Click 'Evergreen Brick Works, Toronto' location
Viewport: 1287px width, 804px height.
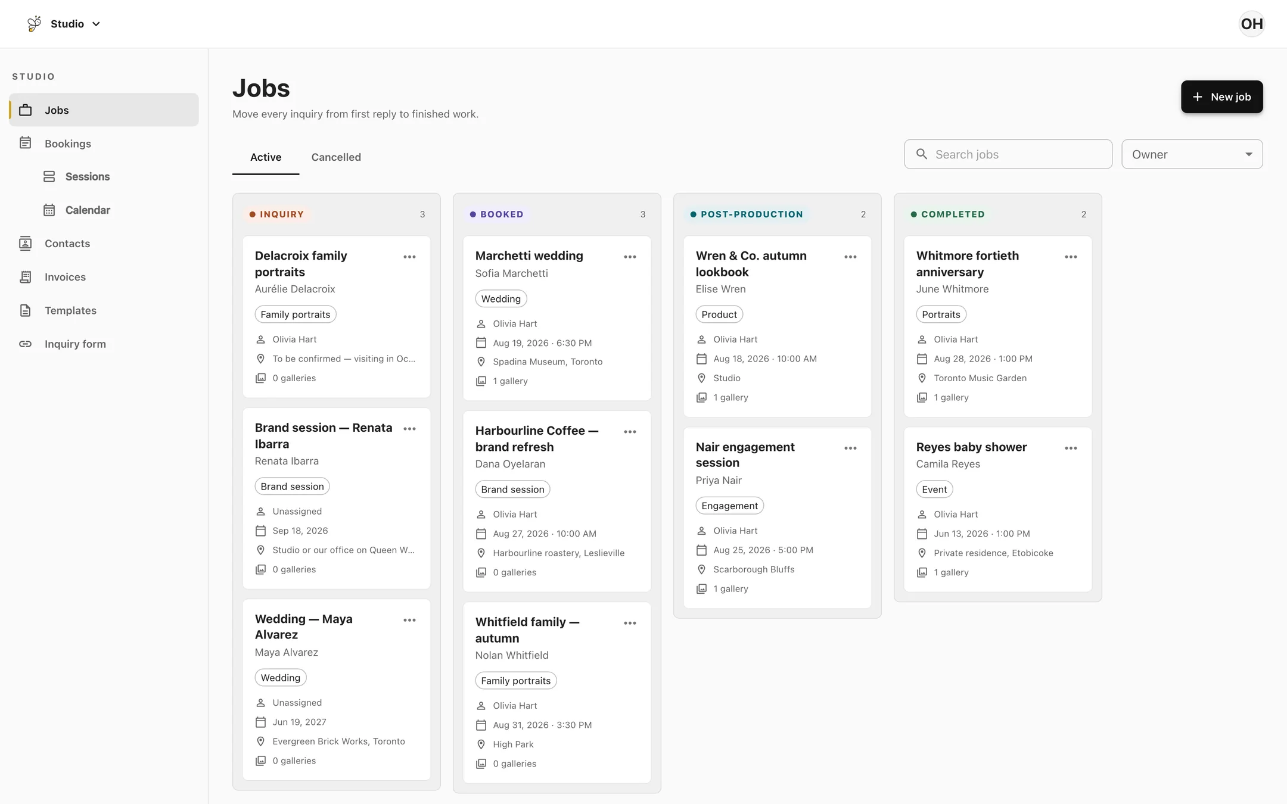(338, 741)
